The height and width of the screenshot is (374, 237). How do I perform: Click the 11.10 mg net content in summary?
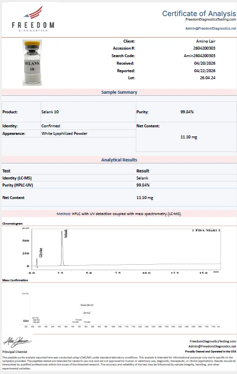pyautogui.click(x=188, y=137)
